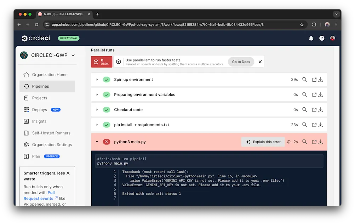Click 'Go to Docs' for parallelism
355x224 pixels.
tap(241, 61)
